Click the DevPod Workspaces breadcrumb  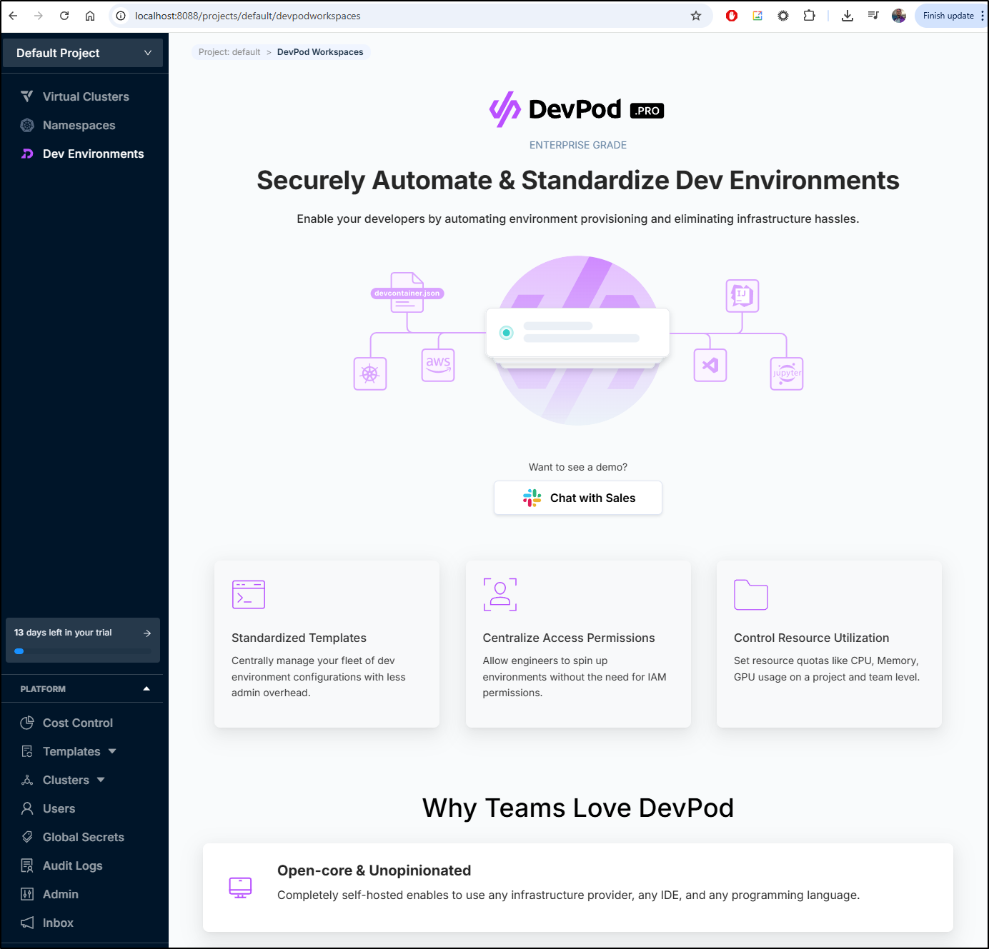(320, 52)
